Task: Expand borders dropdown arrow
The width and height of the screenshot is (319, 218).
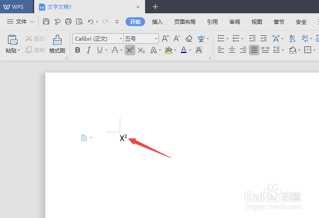Action: coord(314,50)
